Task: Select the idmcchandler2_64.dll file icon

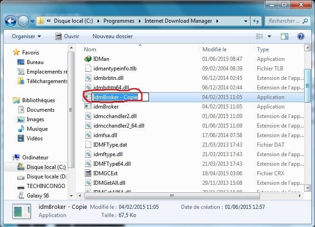Action: (88, 126)
